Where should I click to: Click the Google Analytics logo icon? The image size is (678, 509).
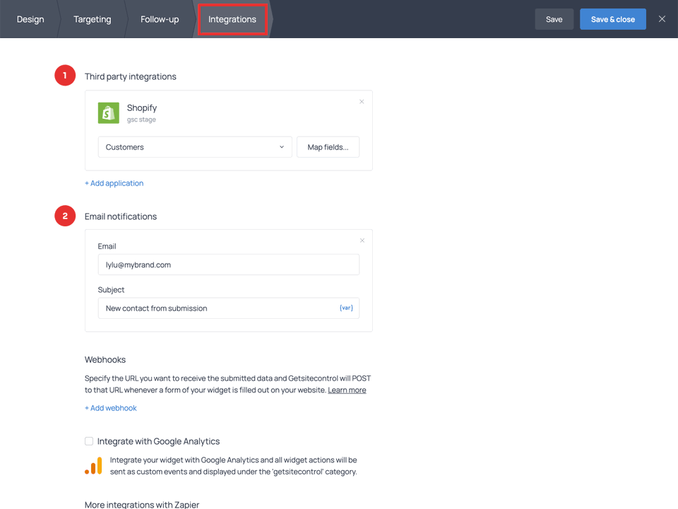point(94,466)
